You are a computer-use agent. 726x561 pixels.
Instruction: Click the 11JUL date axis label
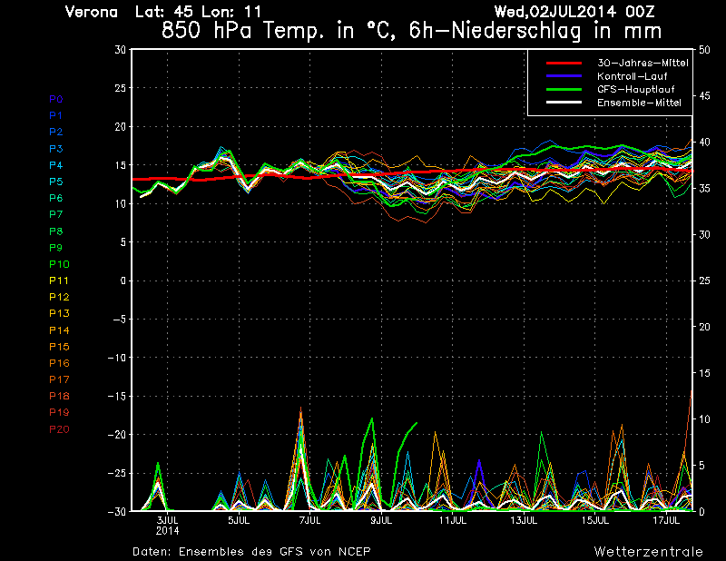pyautogui.click(x=453, y=521)
